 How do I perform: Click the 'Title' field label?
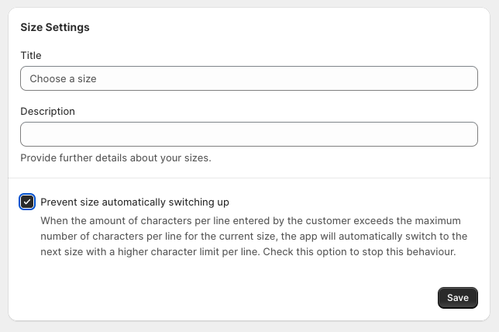coord(31,56)
